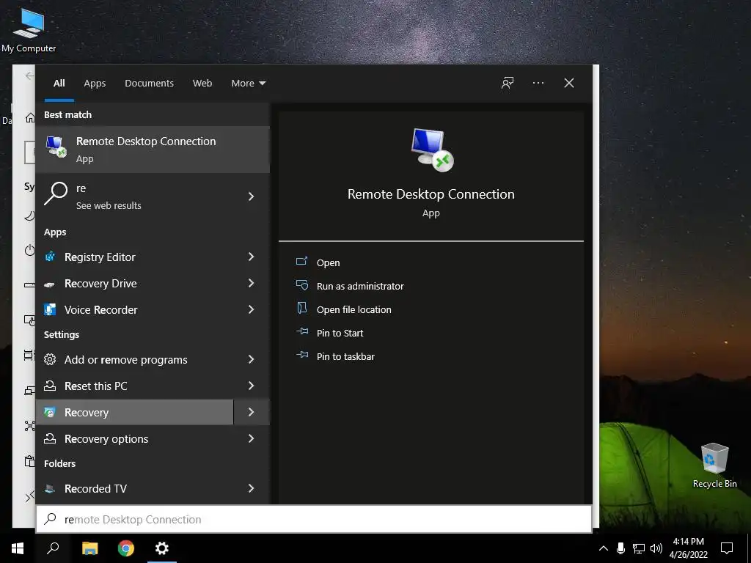Go back arrow in Settings window

pos(29,76)
